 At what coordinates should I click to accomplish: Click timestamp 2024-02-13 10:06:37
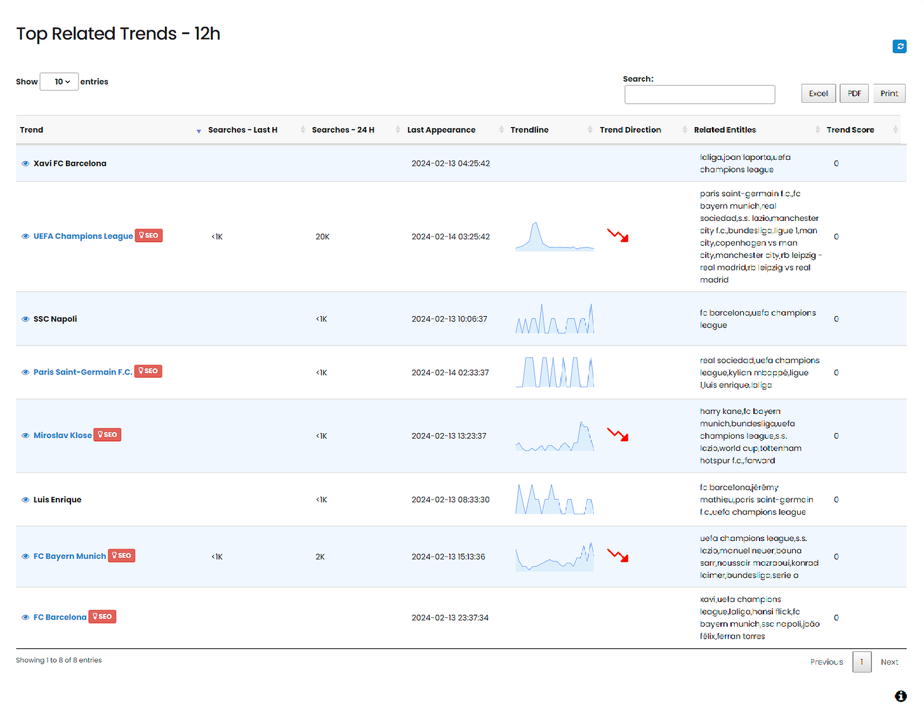point(449,319)
